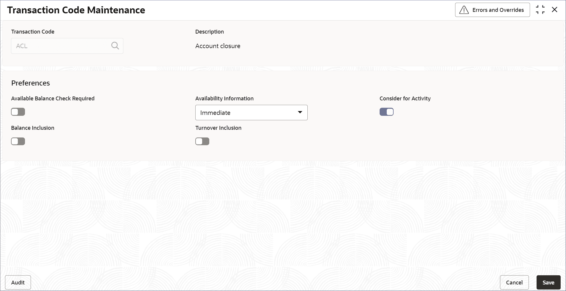Click the Transaction Code Maintenance title
Image resolution: width=566 pixels, height=291 pixels.
pos(76,10)
